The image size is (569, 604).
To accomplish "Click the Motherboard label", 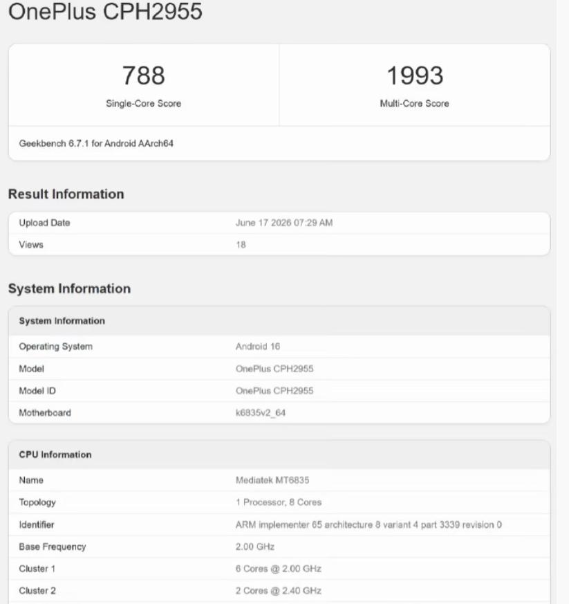I will (45, 412).
